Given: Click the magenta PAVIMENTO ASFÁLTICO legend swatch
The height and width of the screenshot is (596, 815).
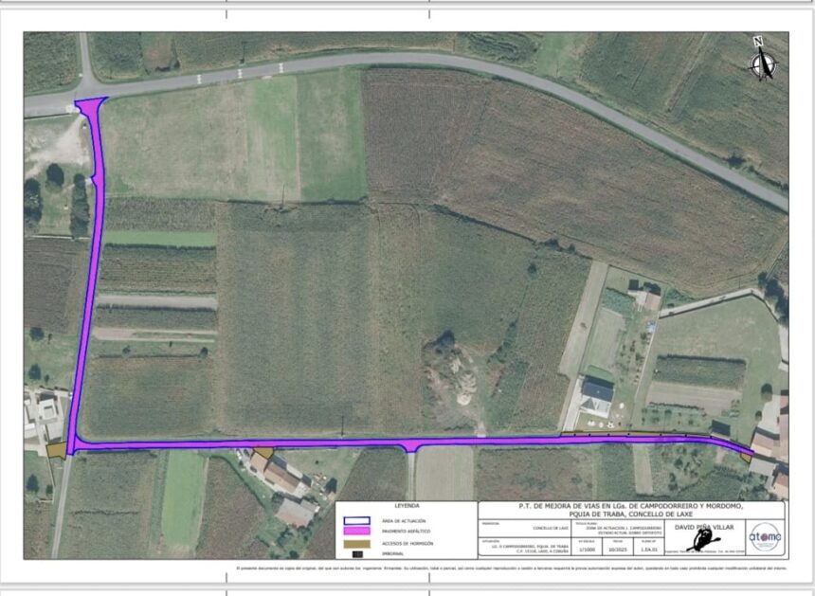Looking at the screenshot, I should [356, 531].
